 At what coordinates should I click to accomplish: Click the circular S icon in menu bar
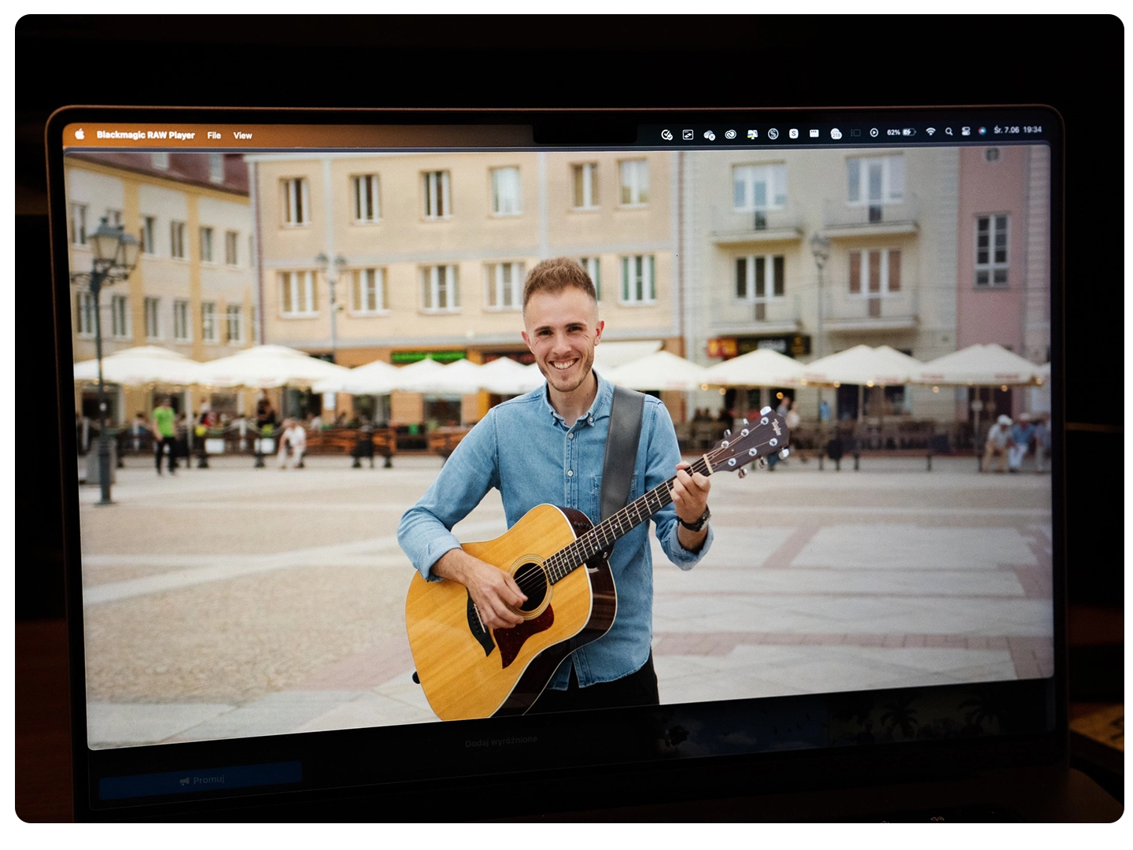[773, 134]
